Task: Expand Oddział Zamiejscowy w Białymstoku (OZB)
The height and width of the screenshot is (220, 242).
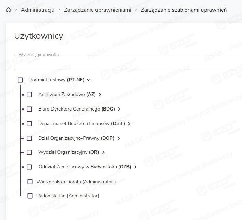Action: 135,167
